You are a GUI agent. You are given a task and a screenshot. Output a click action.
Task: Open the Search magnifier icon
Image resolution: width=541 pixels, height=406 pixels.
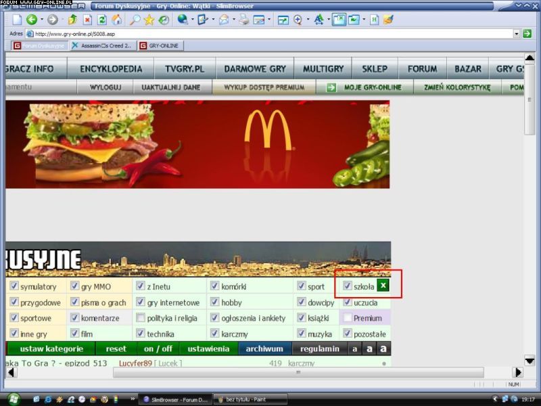[135, 20]
